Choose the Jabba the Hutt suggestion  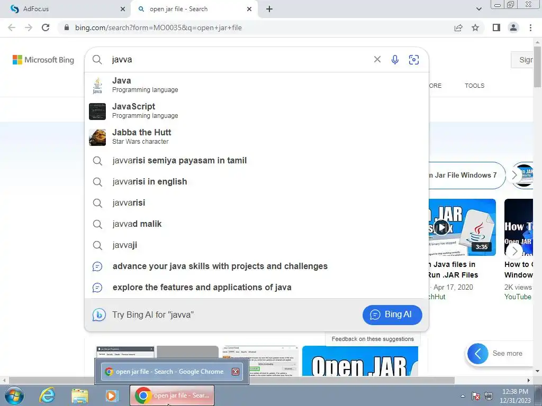[x=257, y=137]
